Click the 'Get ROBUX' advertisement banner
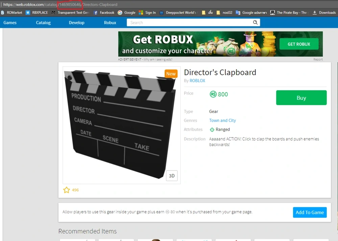 220,44
